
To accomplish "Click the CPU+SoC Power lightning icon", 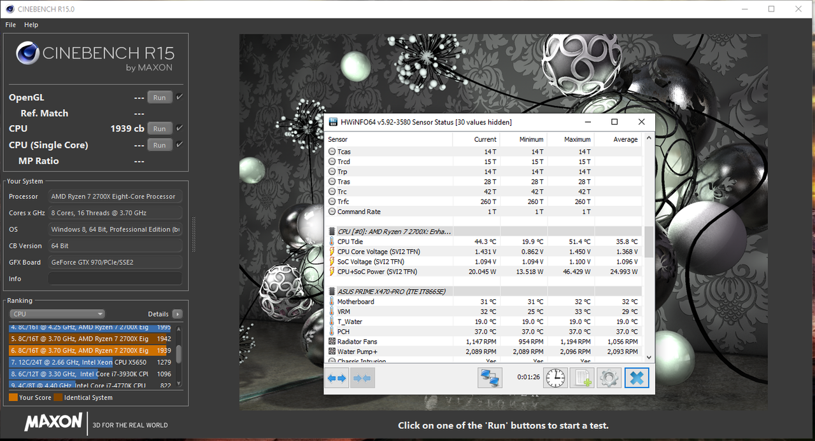I will (x=332, y=272).
